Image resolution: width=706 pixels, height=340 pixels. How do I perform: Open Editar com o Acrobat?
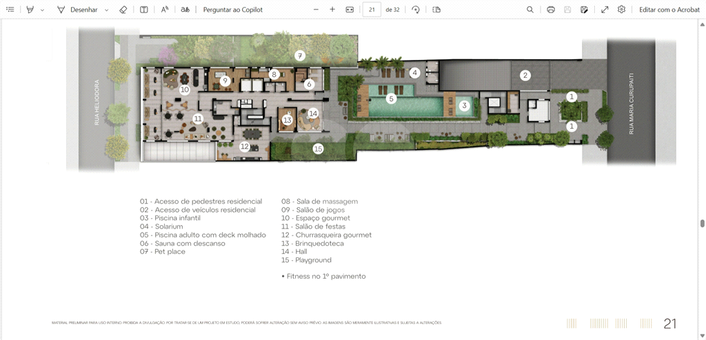669,10
